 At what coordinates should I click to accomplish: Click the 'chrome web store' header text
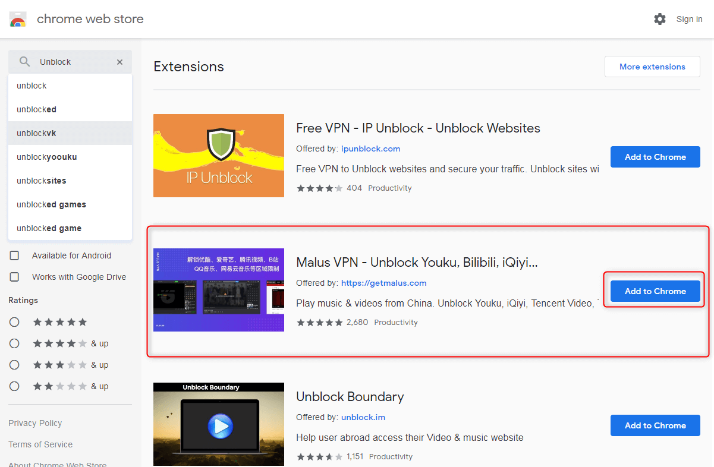[90, 19]
